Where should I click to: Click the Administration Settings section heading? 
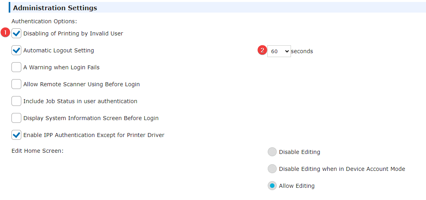(x=55, y=8)
